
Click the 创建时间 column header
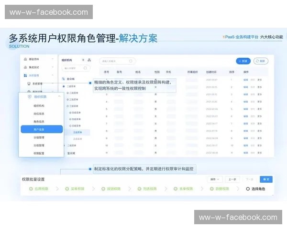[211, 72]
